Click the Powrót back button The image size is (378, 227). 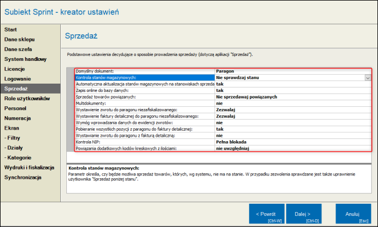click(x=266, y=214)
